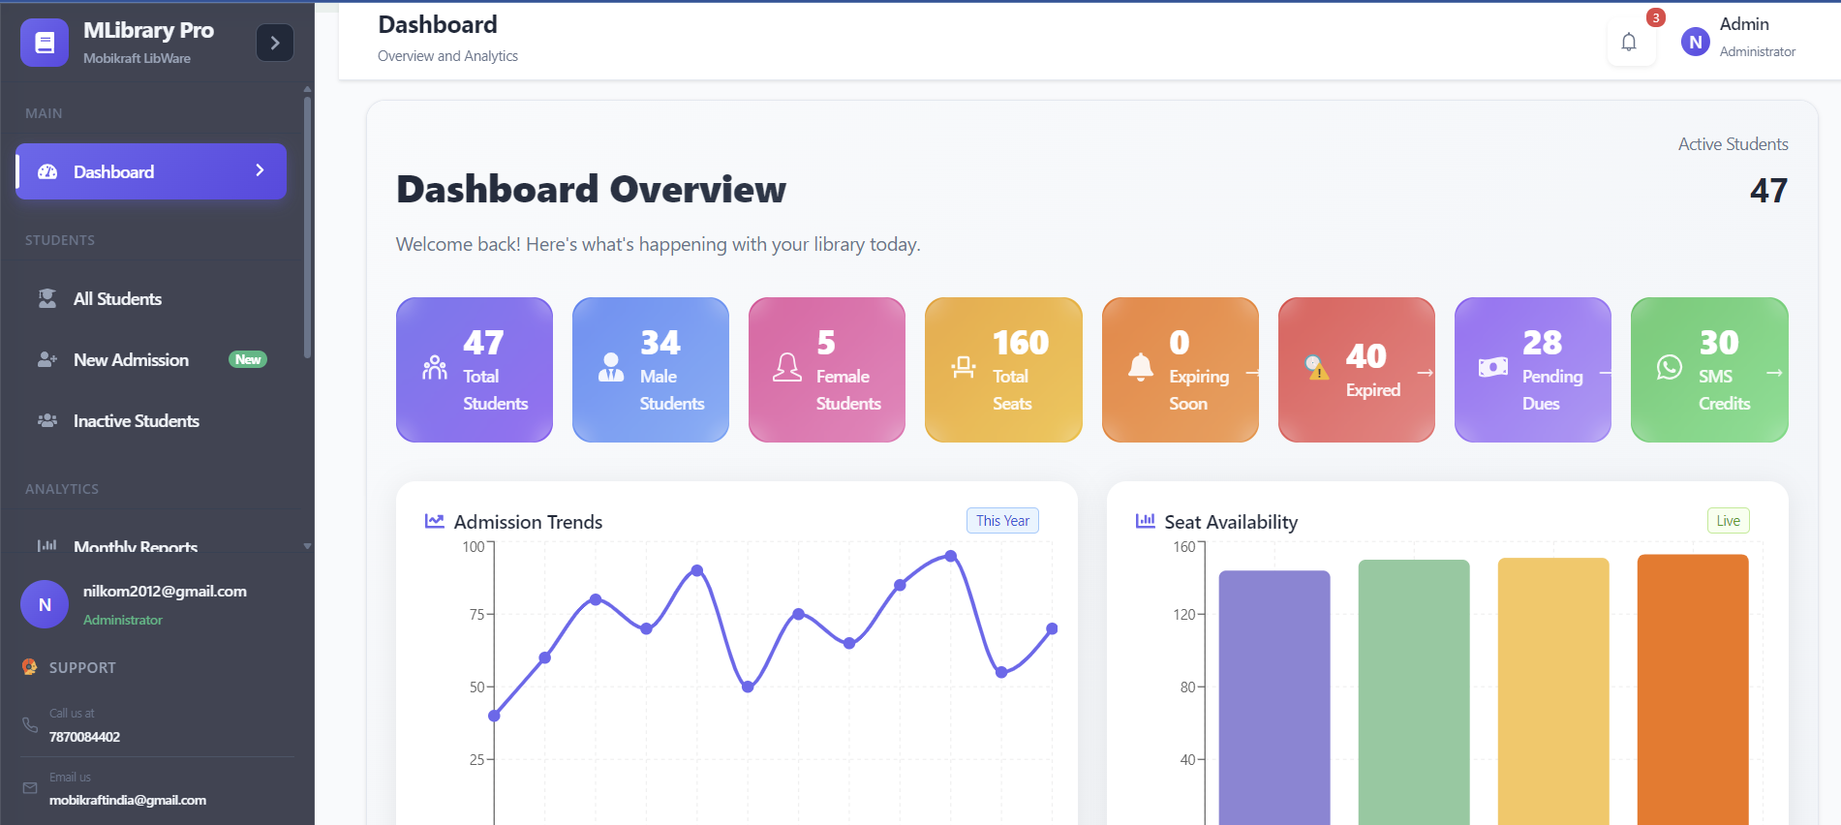Select Inactive Students menu item
The height and width of the screenshot is (825, 1841).
136,421
